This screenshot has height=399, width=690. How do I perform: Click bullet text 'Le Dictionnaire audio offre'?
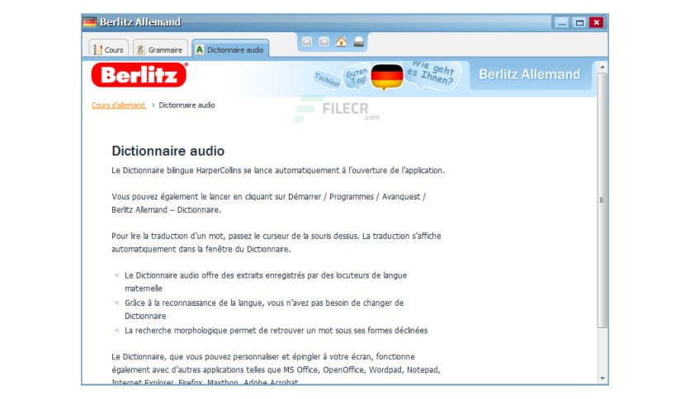tap(266, 282)
